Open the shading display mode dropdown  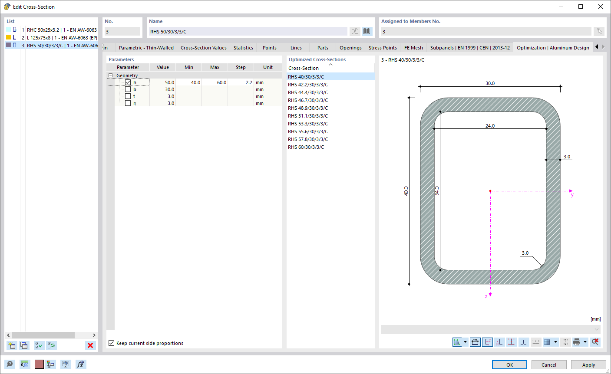465,342
